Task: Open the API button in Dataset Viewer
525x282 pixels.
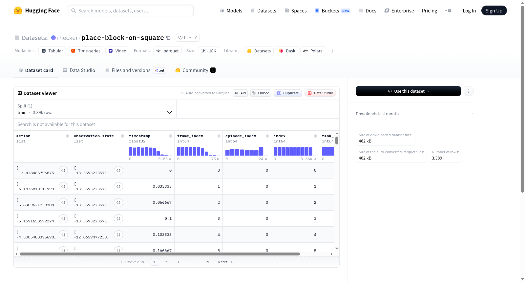Action: coord(240,93)
